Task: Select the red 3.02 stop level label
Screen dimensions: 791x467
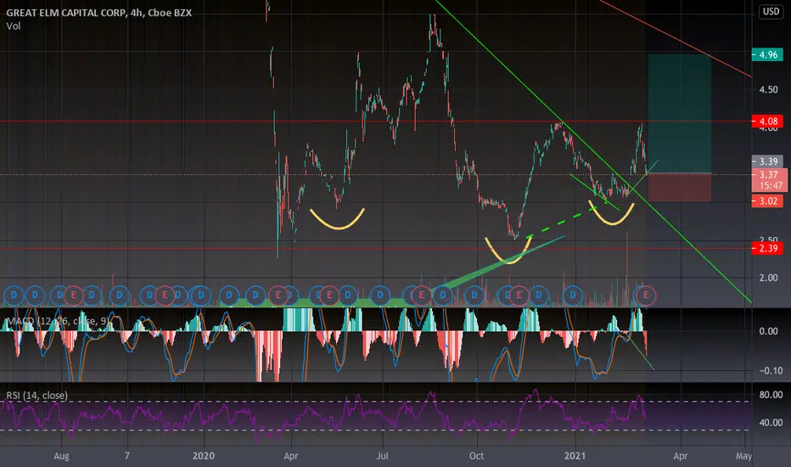Action: (x=767, y=201)
